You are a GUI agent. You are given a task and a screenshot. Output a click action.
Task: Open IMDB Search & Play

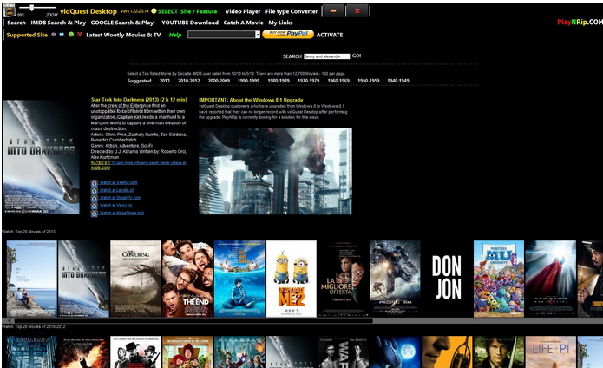point(58,23)
